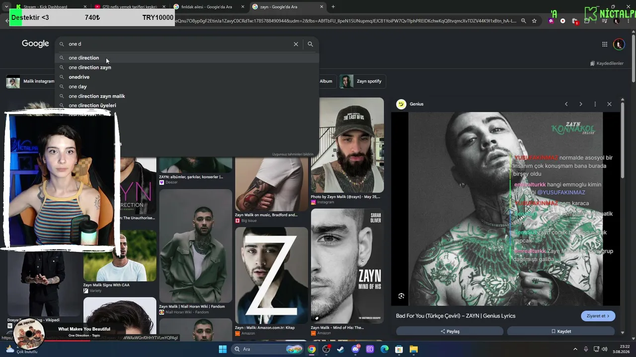Open Chrome from the taskbar
The height and width of the screenshot is (357, 636).
pyautogui.click(x=312, y=349)
